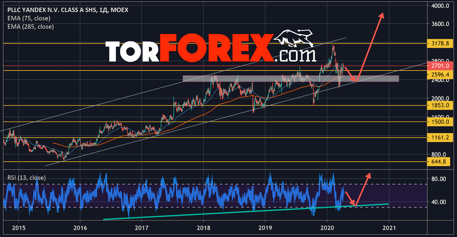Click the 2400.0 price axis value
Image resolution: width=457 pixels, height=237 pixels.
(x=440, y=81)
